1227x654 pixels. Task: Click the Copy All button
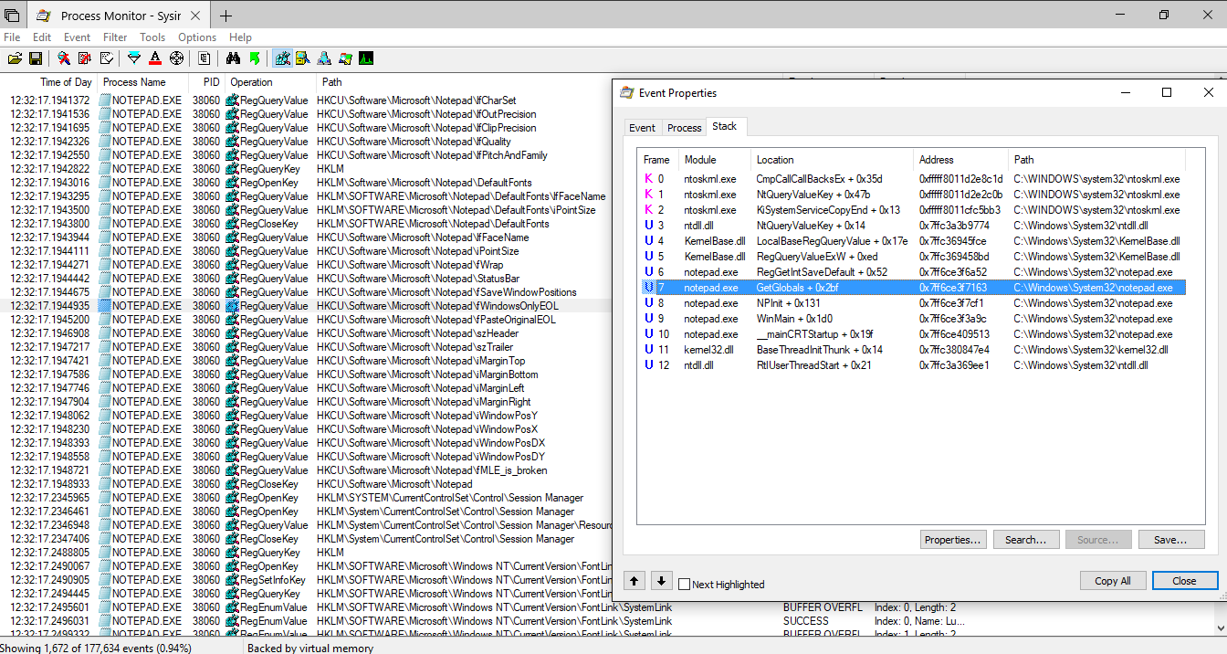pos(1113,580)
